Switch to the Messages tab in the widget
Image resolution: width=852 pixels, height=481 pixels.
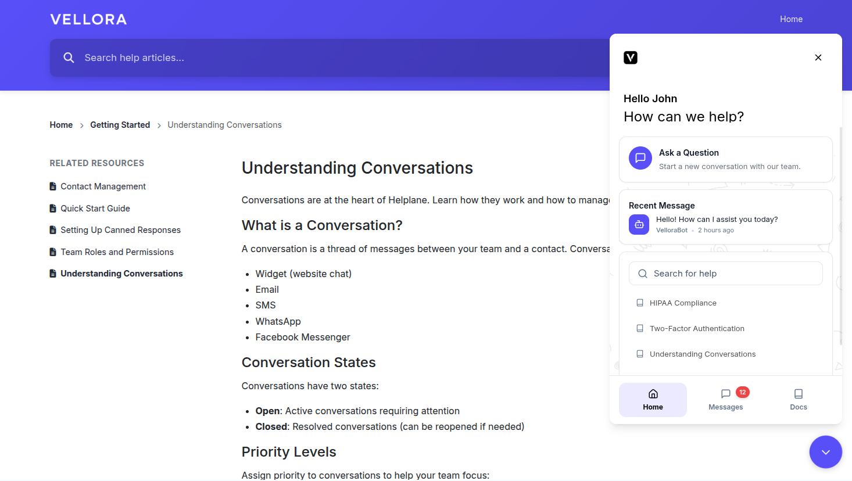725,400
